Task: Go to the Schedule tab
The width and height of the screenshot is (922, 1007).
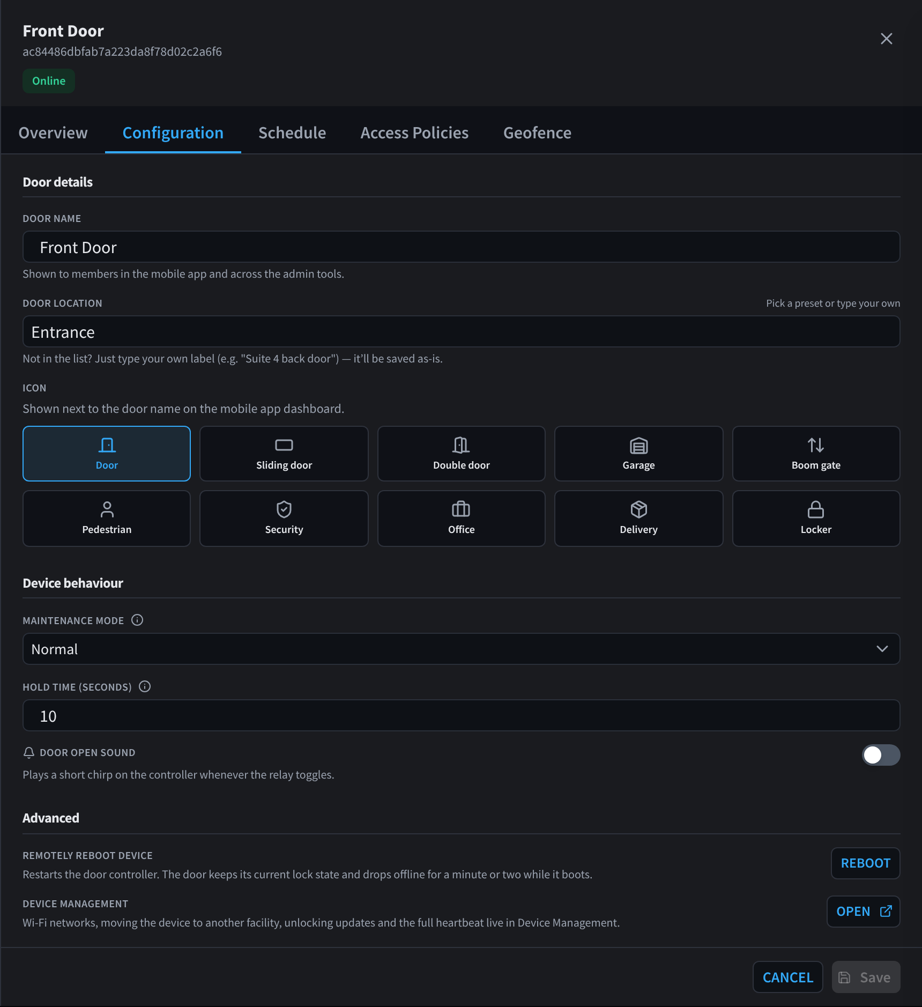Action: (x=292, y=132)
